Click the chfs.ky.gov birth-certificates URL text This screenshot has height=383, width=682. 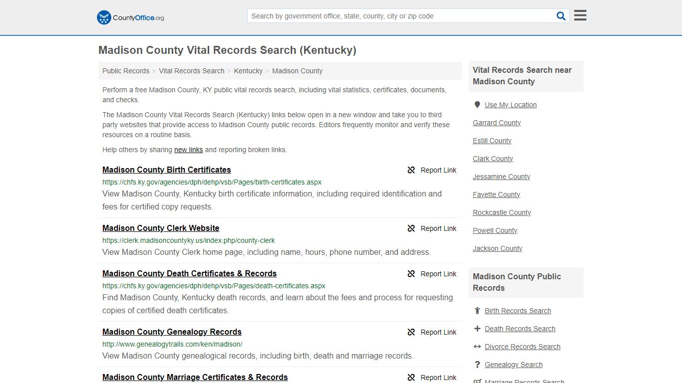[x=212, y=182]
